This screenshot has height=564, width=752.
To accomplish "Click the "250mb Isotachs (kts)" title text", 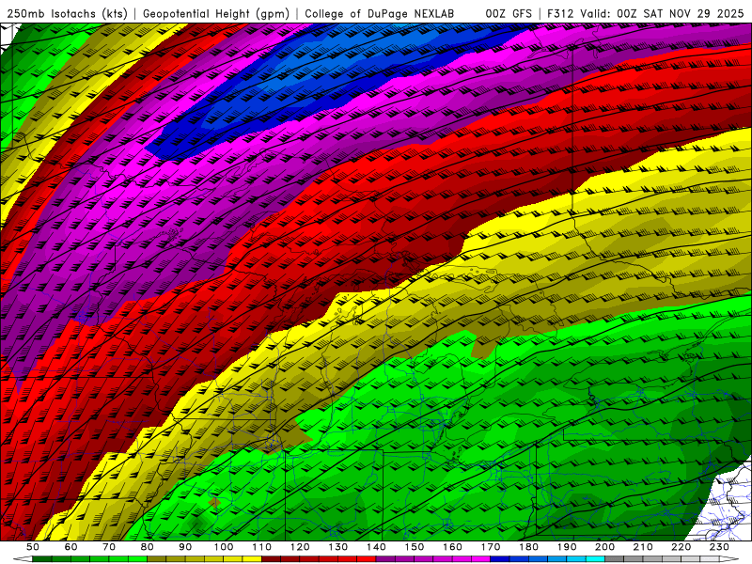I will click(x=67, y=14).
